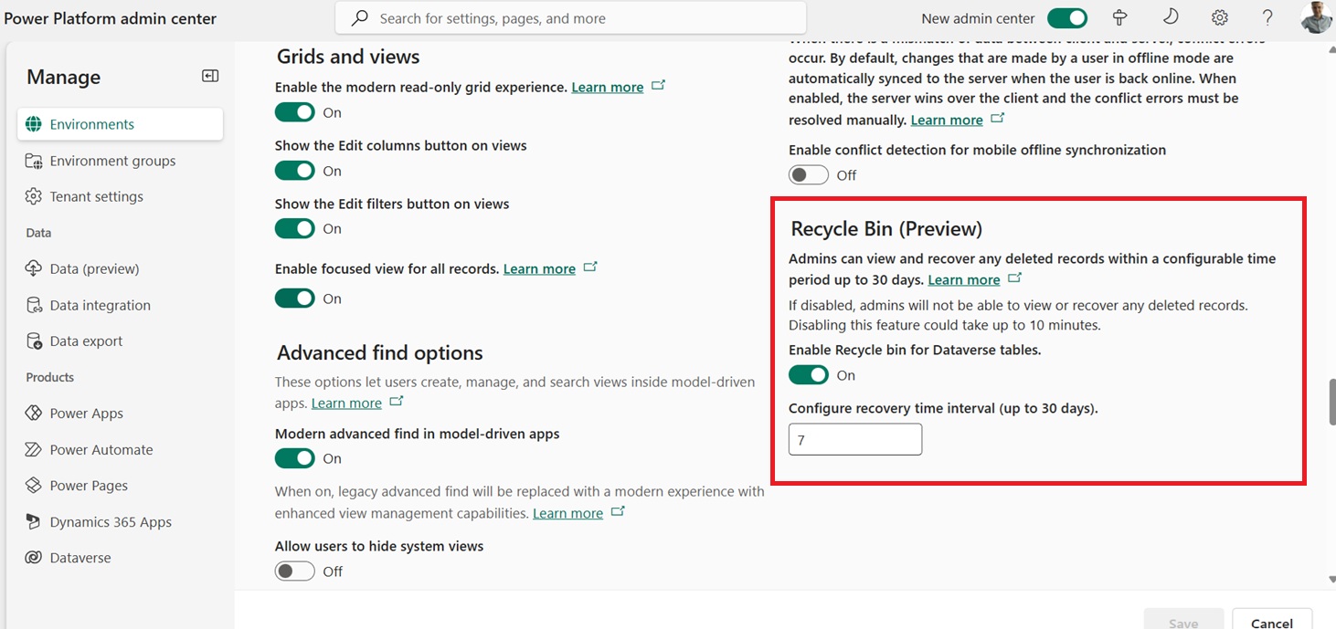Open Settings gear in top bar
The image size is (1336, 629).
1219,17
